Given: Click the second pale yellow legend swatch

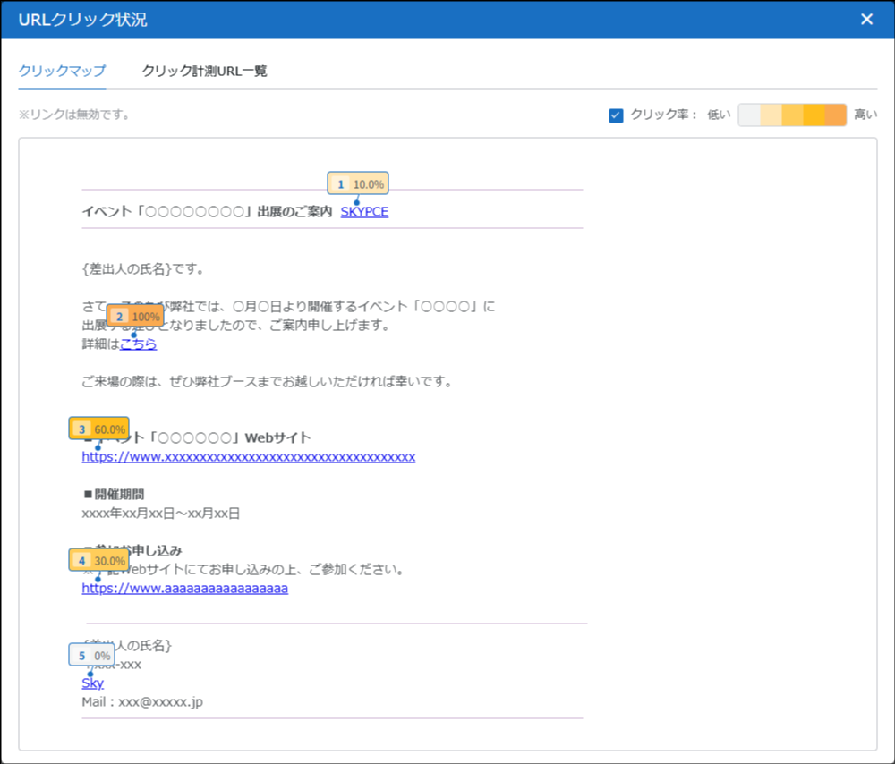Looking at the screenshot, I should [771, 115].
